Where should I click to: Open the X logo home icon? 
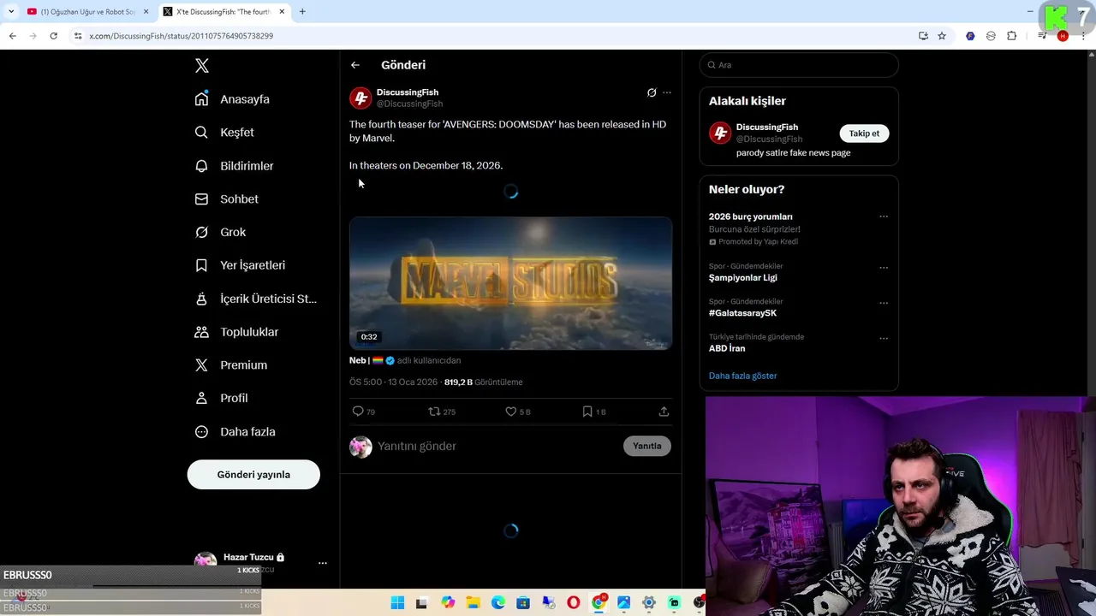(x=201, y=66)
